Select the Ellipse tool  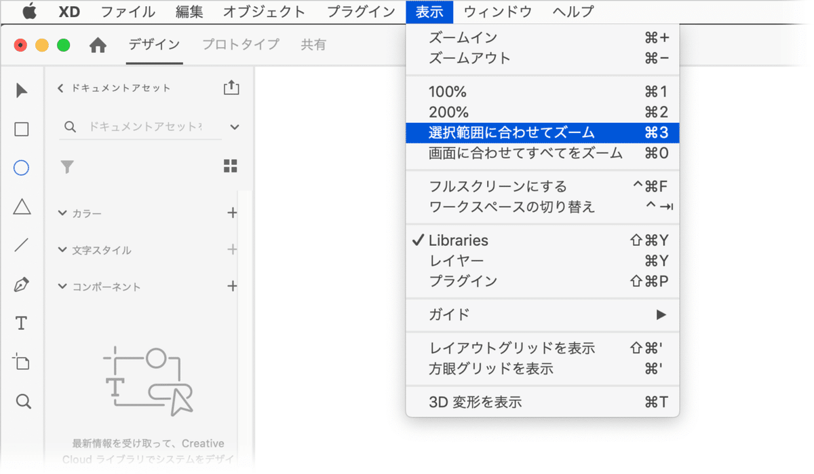pyautogui.click(x=22, y=168)
